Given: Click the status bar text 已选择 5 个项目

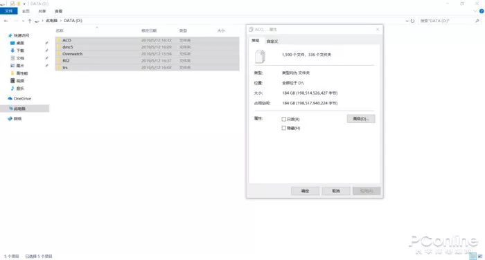Looking at the screenshot, I should 39,257.
